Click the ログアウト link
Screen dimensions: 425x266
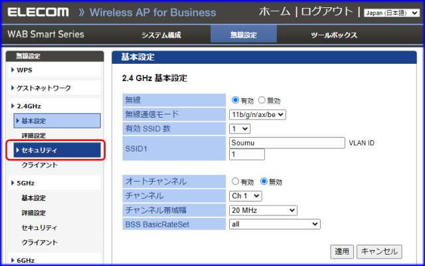pyautogui.click(x=328, y=12)
